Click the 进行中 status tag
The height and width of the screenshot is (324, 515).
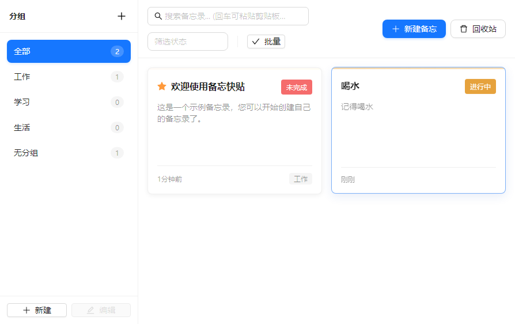tap(480, 86)
